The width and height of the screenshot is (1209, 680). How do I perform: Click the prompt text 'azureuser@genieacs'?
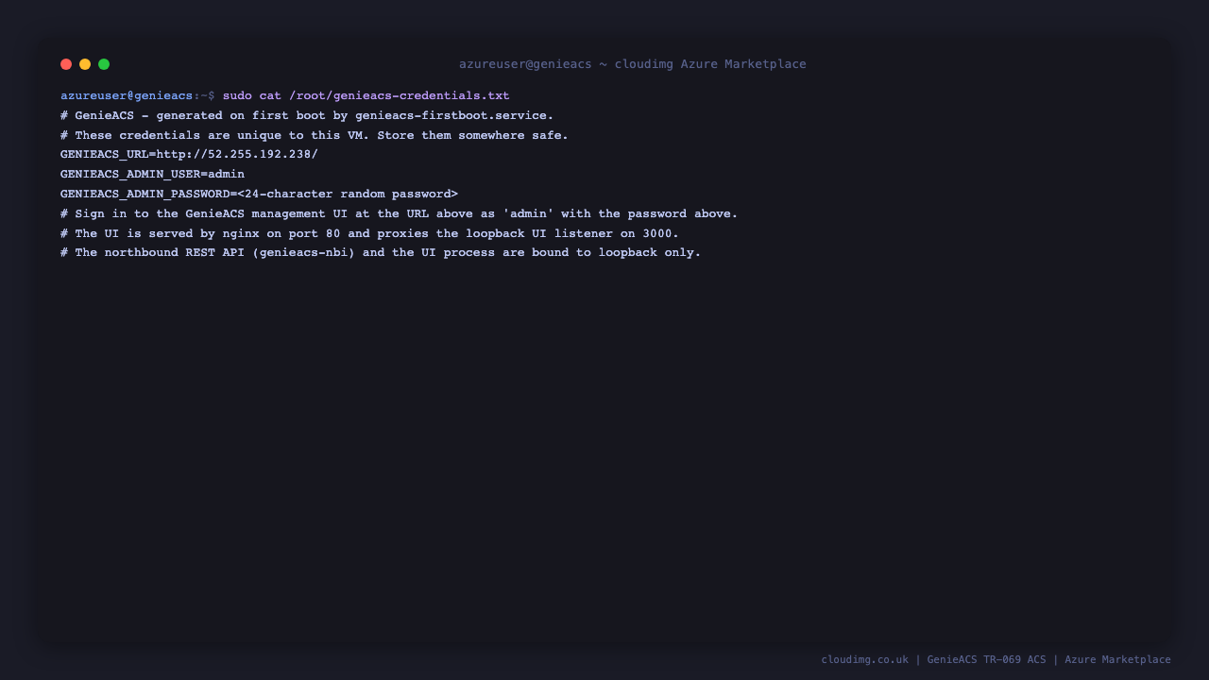click(x=127, y=95)
